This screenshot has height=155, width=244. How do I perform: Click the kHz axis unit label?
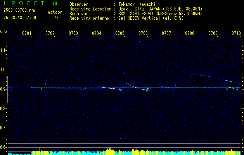pyautogui.click(x=3, y=31)
